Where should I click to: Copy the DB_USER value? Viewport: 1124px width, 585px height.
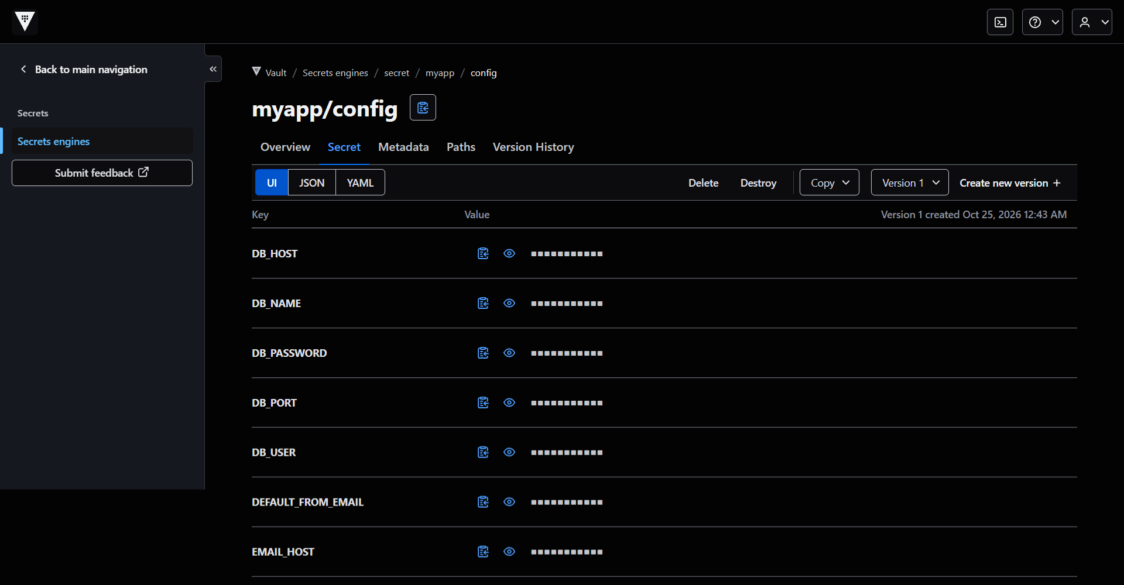[483, 452]
